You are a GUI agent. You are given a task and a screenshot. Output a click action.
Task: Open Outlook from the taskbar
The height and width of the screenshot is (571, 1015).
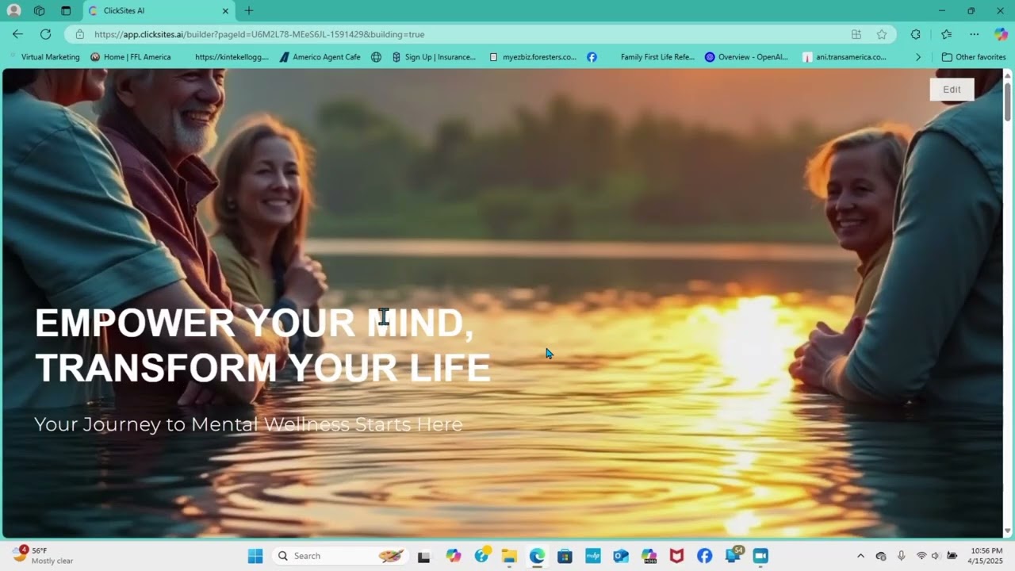click(x=621, y=556)
